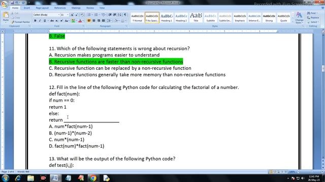Click the Redo/Repeat icon
325x182 pixels.
[x=23, y=3]
